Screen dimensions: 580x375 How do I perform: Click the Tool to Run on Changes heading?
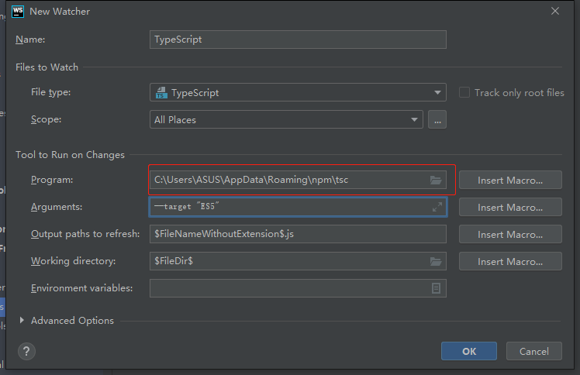coord(70,155)
